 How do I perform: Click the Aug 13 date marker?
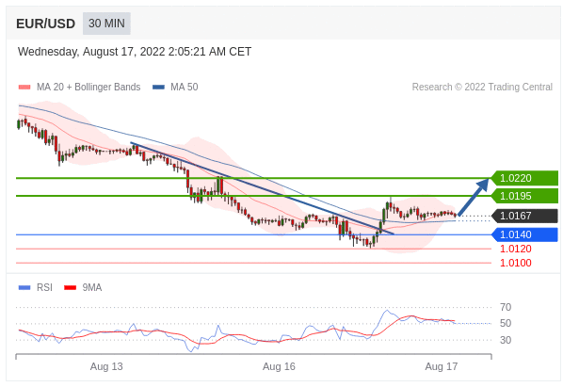(106, 366)
